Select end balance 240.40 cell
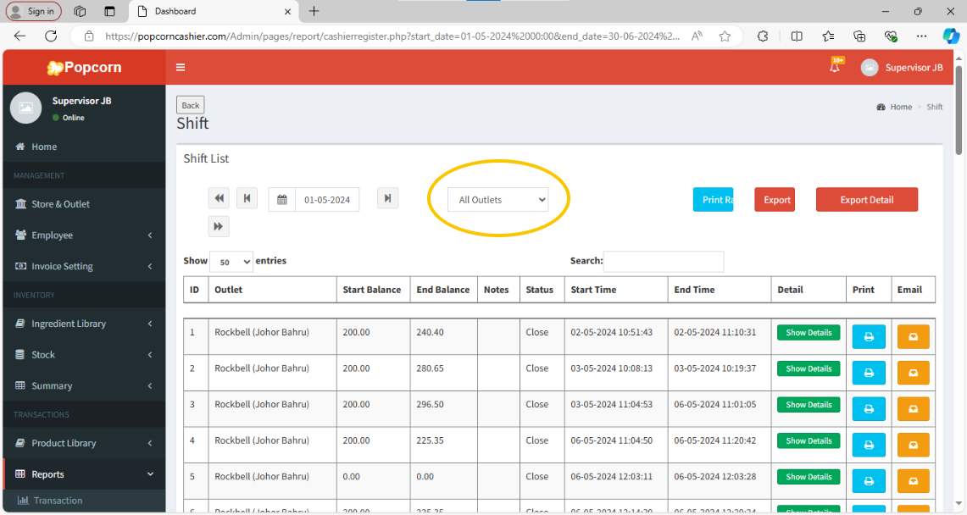This screenshot has width=967, height=515. click(443, 336)
